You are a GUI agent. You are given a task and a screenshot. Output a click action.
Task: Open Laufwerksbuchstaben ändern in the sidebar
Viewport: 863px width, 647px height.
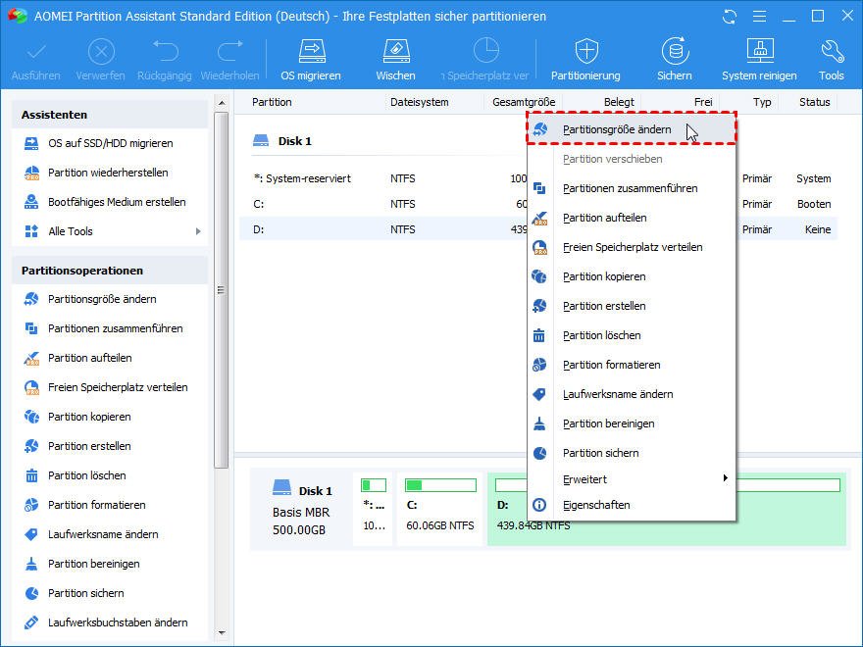tap(118, 622)
